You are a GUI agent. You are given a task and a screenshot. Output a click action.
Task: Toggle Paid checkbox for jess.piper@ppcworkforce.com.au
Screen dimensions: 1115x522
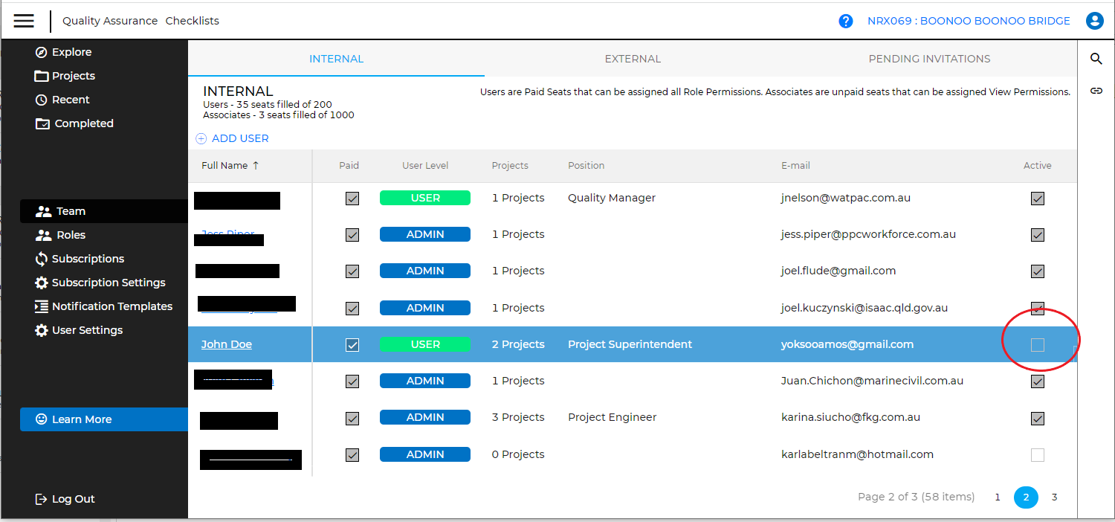click(x=352, y=235)
